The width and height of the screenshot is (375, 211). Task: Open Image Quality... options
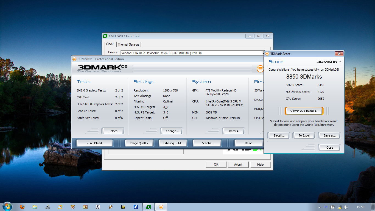140,143
